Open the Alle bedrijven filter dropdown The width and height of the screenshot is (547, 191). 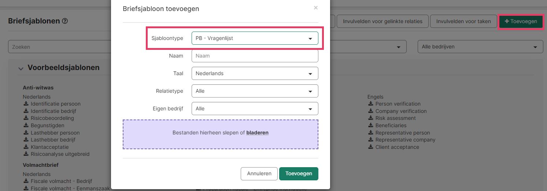click(x=480, y=47)
